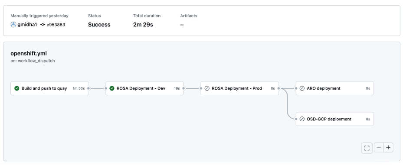Click the Total duration heading

point(147,16)
